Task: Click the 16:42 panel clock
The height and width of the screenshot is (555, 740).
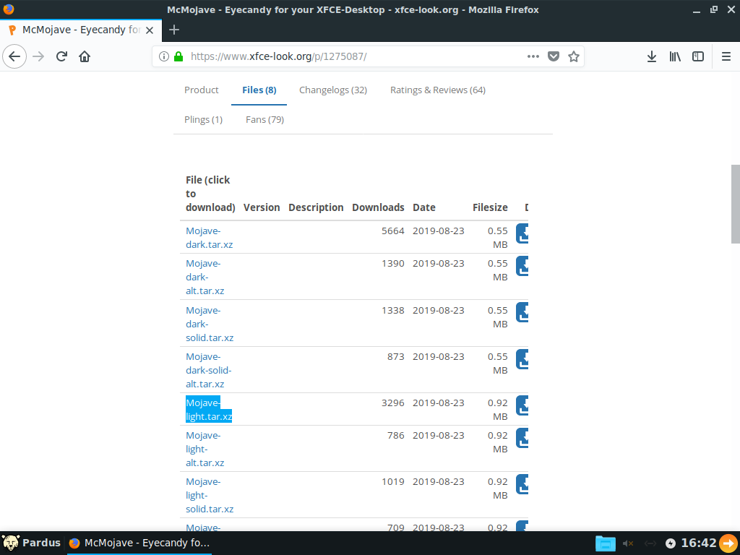Action: pos(699,543)
